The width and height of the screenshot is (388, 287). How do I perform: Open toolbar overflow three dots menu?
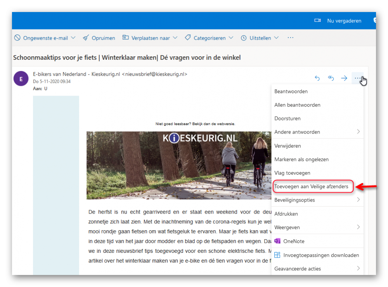(290, 38)
